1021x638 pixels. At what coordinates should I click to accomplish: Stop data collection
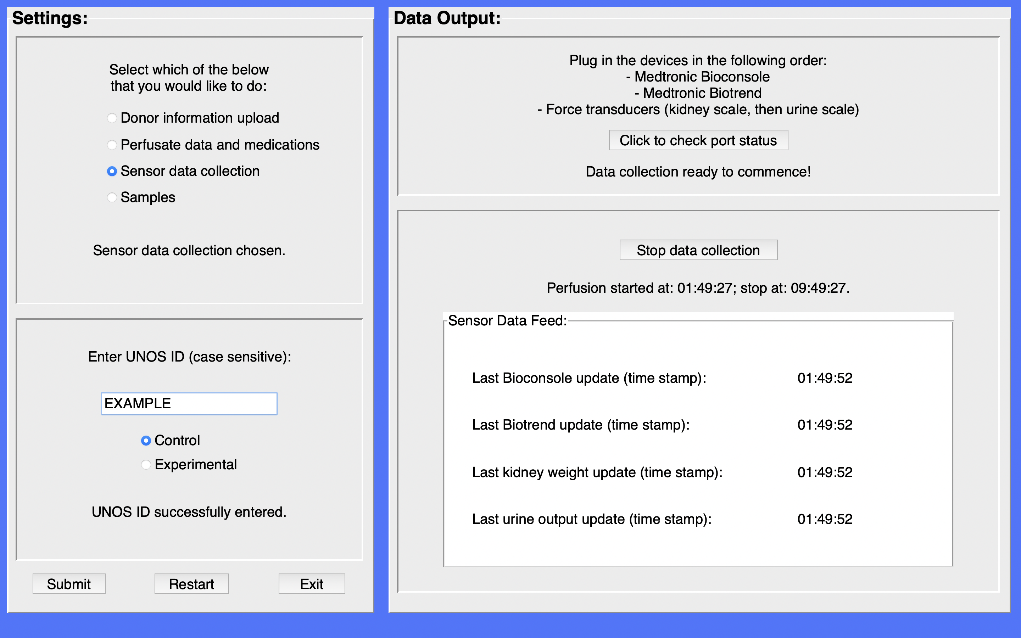(698, 250)
